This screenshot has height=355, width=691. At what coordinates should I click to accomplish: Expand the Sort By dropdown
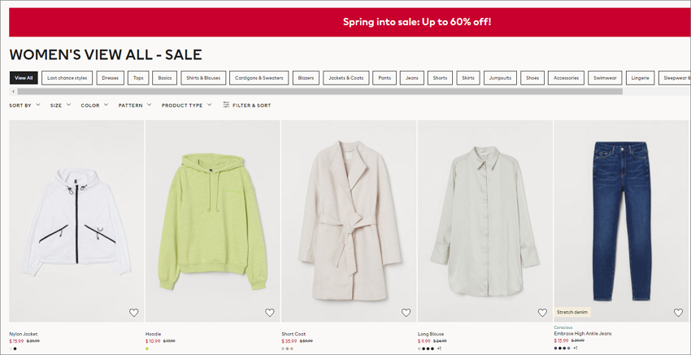click(x=24, y=106)
